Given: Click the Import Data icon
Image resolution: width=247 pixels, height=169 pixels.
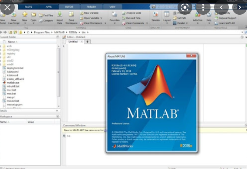Looking at the screenshot, I should click(60, 14).
